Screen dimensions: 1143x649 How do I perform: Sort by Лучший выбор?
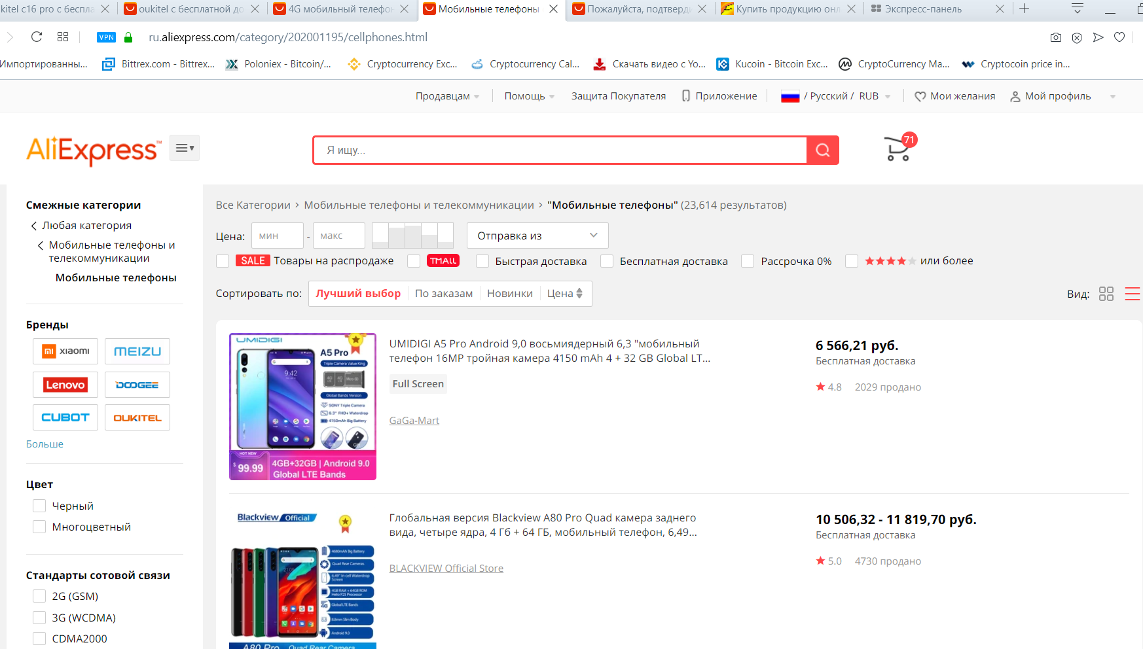(x=358, y=294)
